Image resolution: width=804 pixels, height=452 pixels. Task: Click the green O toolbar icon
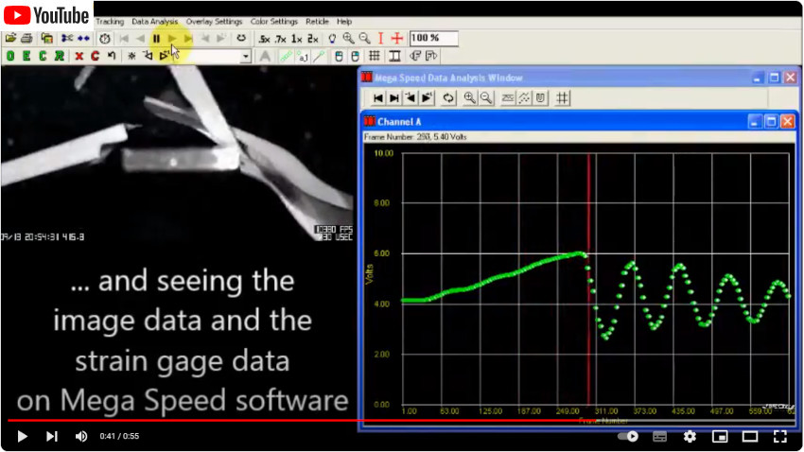(10, 56)
